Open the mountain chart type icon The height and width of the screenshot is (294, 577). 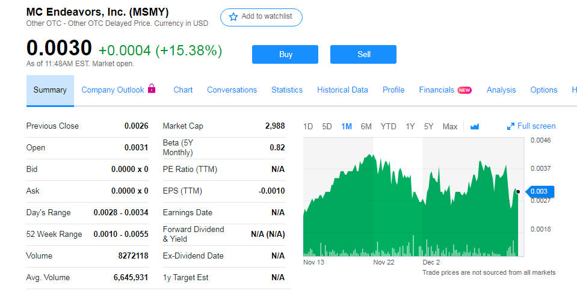(475, 126)
